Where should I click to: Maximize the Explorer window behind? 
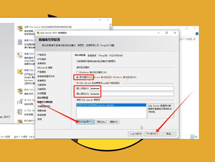click(x=187, y=28)
